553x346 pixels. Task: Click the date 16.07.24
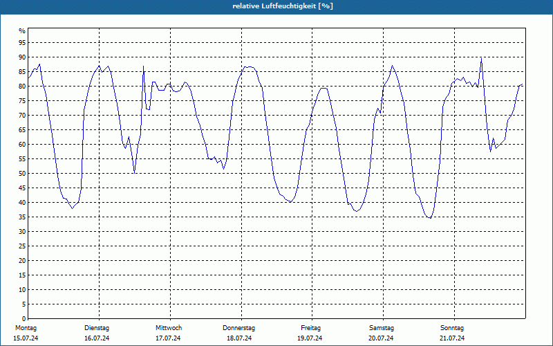click(x=97, y=338)
